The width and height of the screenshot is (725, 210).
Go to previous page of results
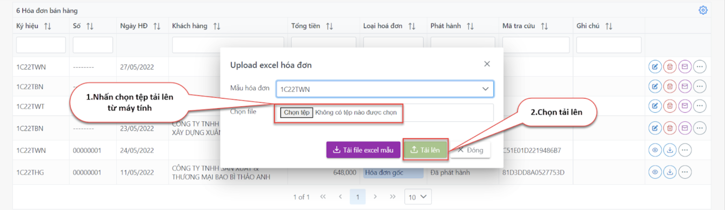click(340, 197)
